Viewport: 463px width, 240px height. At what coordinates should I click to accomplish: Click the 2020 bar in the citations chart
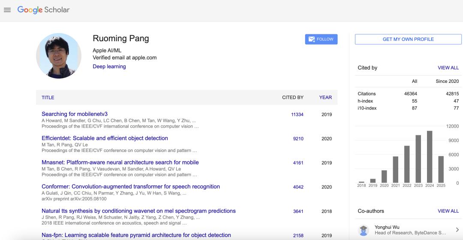(x=384, y=176)
